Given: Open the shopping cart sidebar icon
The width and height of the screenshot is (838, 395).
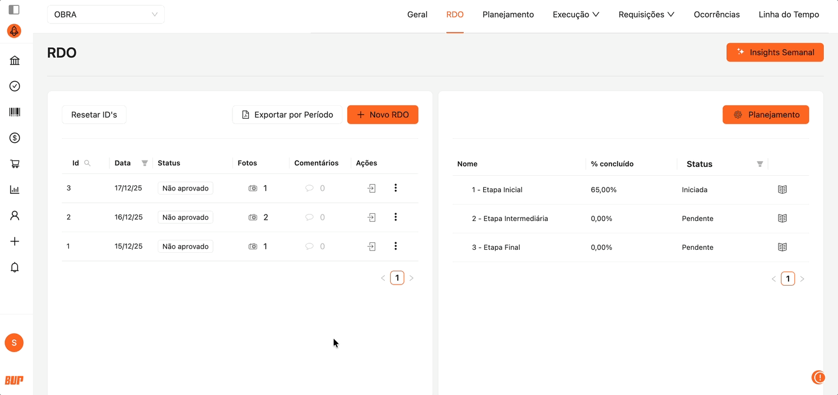Looking at the screenshot, I should (x=15, y=164).
